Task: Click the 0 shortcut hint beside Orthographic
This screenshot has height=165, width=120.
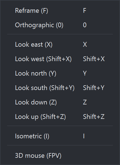Action: (x=85, y=25)
